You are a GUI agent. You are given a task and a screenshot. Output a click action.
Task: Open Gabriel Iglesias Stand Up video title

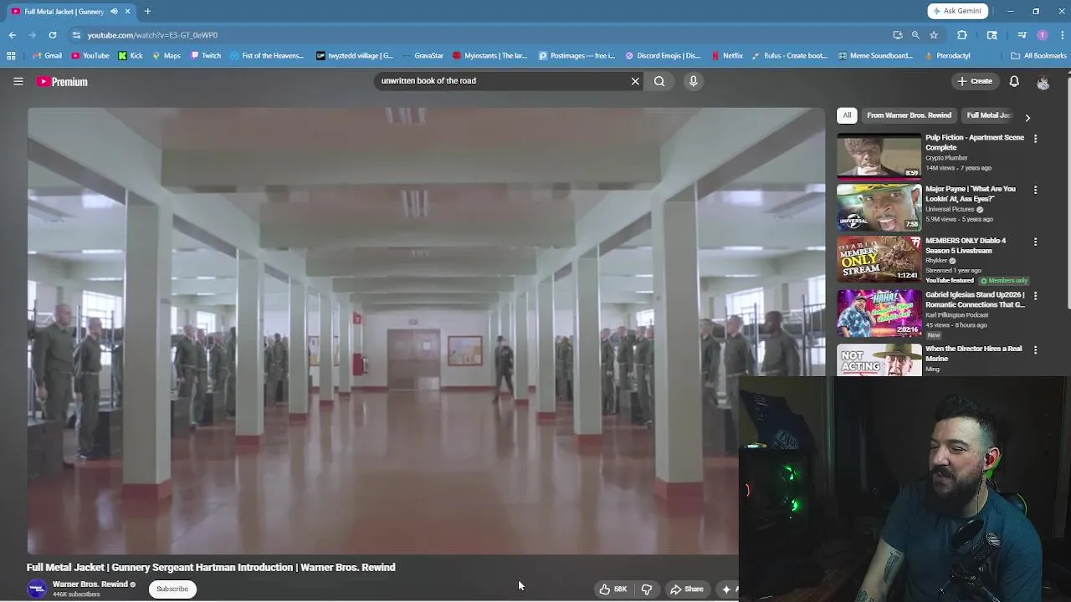pos(975,299)
